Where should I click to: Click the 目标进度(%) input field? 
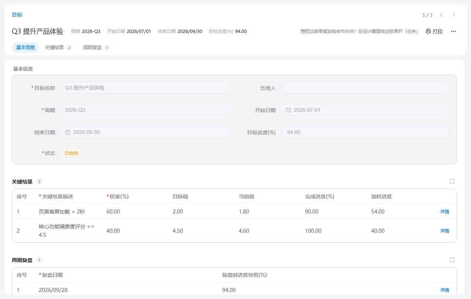point(365,132)
